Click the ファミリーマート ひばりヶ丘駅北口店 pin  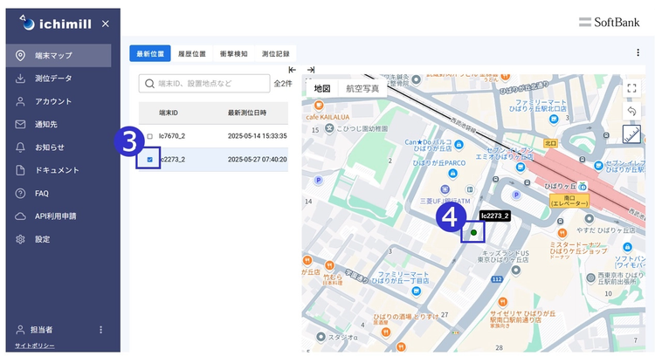coord(554,120)
